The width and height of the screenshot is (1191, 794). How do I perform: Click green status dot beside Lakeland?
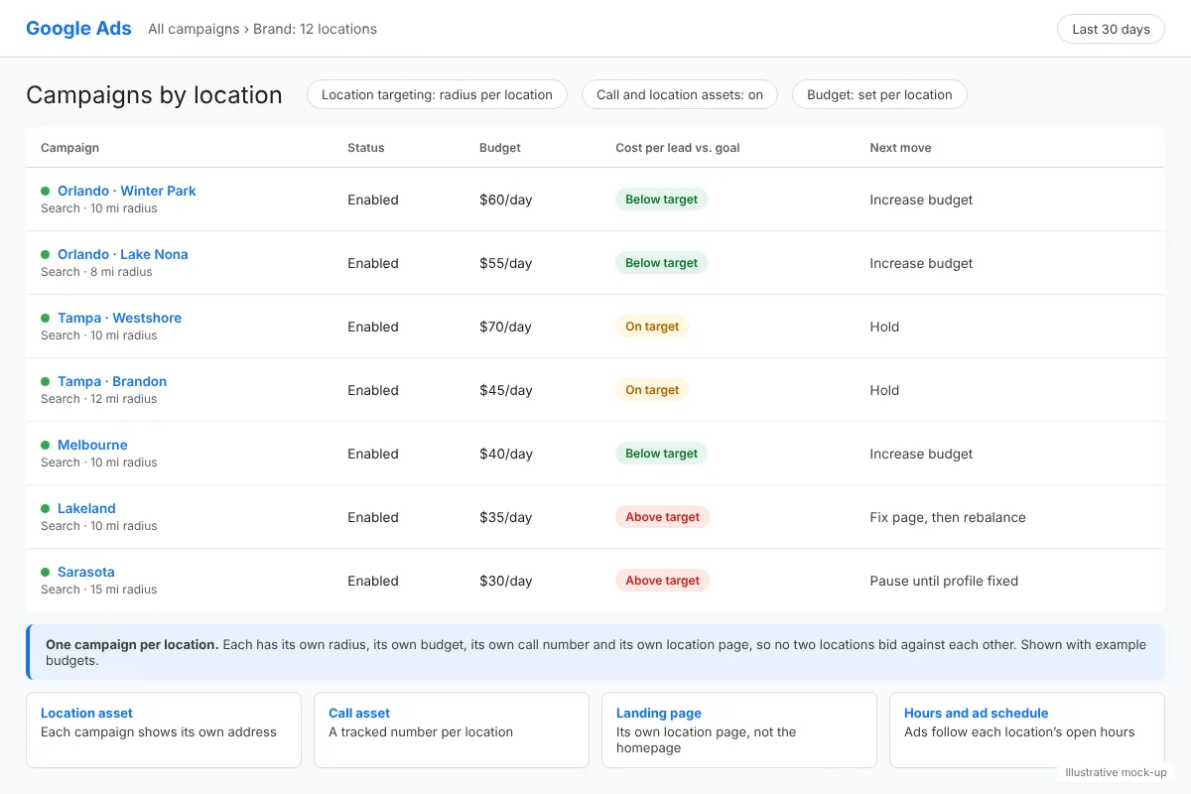pyautogui.click(x=45, y=508)
